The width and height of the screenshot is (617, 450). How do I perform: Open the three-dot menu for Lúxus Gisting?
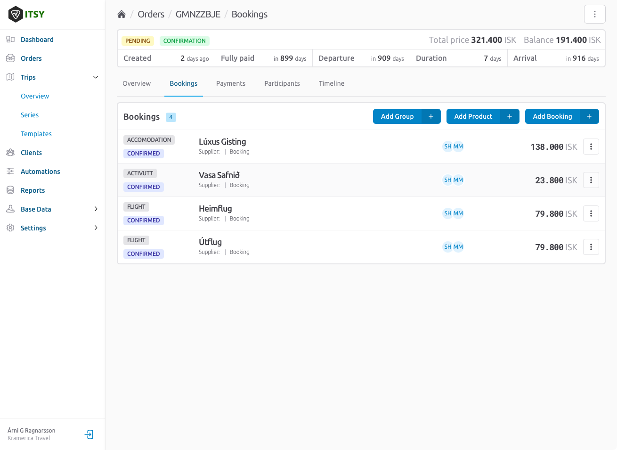(x=591, y=147)
